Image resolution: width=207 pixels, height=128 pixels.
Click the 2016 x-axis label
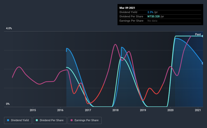click(x=60, y=110)
